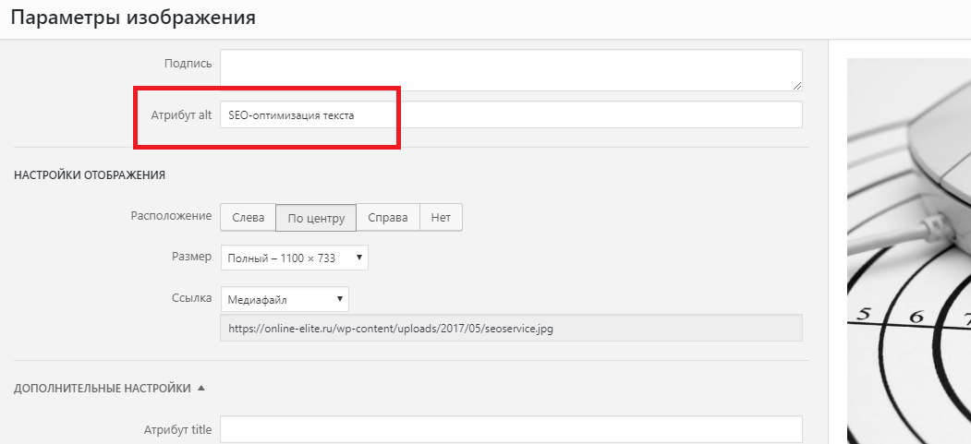Viewport: 971px width, 444px height.
Task: Choose Справа alignment button
Action: 387,218
